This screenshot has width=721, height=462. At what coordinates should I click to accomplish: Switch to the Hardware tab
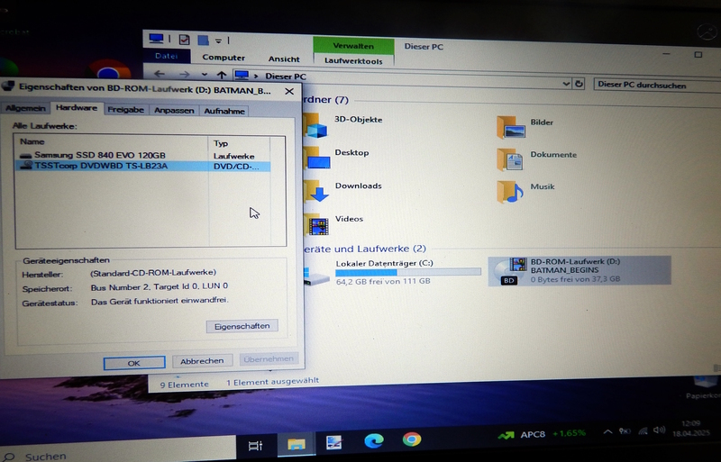pyautogui.click(x=77, y=107)
